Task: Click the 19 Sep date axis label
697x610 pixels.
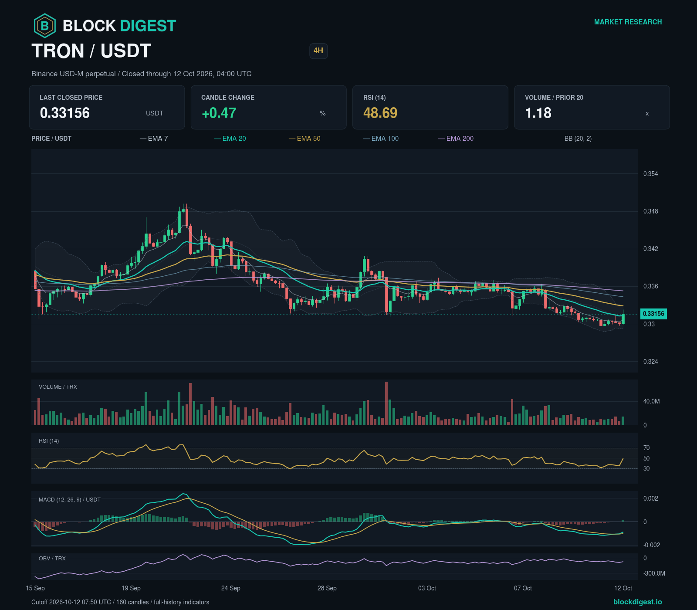Action: (131, 588)
